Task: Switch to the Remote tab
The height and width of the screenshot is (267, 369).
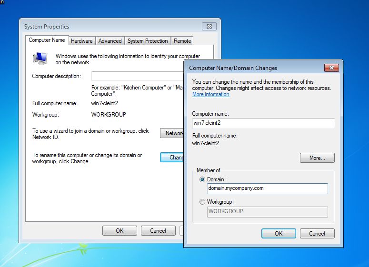Action: pos(182,41)
